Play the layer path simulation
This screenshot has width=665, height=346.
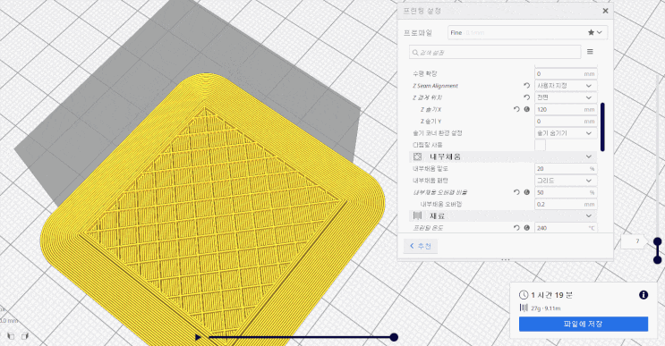(198, 338)
